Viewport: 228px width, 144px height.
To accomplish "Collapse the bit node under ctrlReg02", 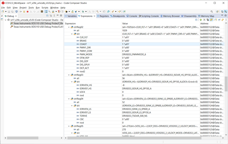I will (72, 34).
